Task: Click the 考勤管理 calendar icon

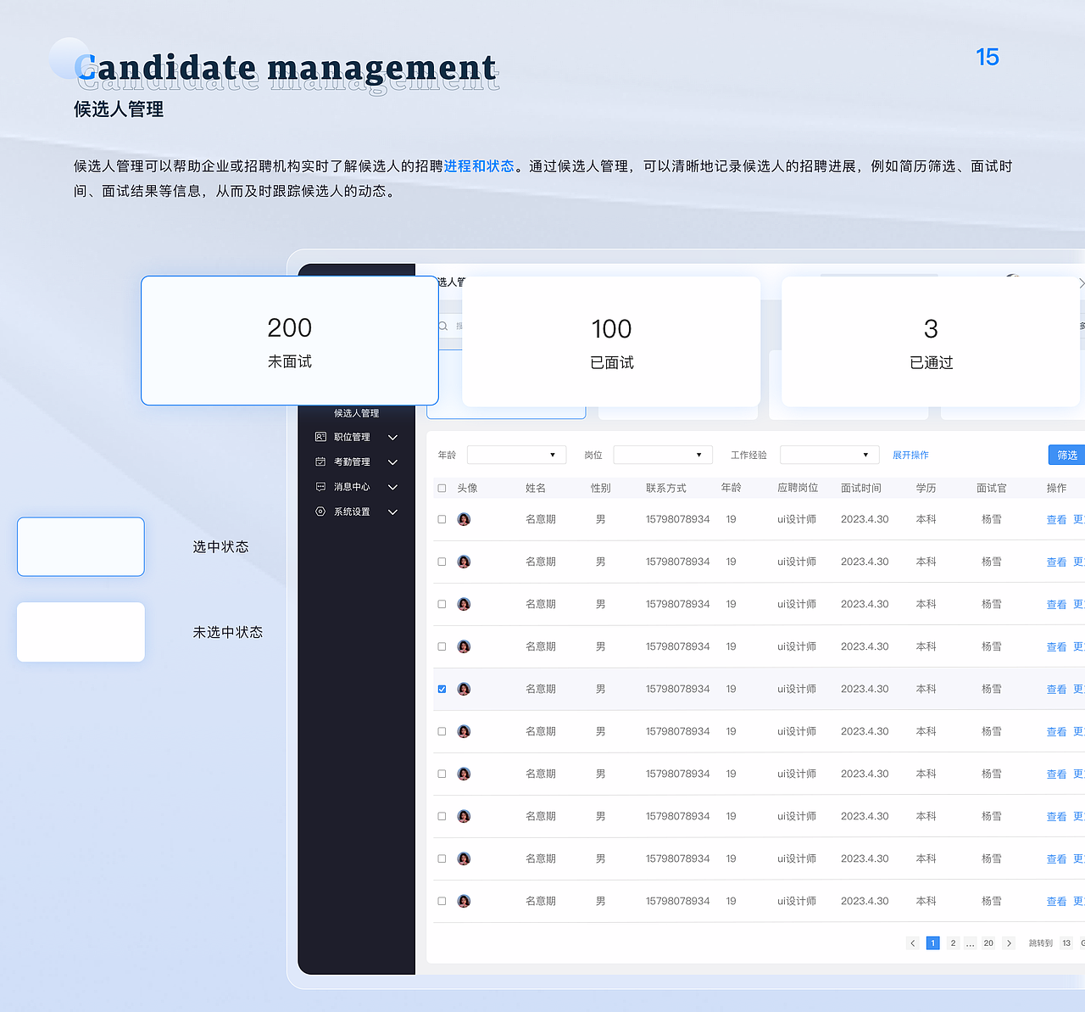Action: point(320,461)
